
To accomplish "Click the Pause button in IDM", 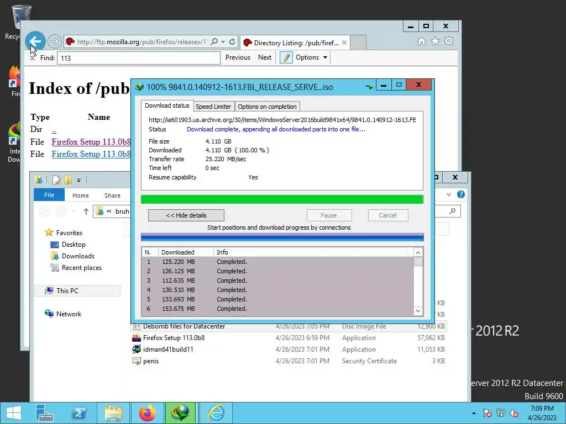I will click(x=329, y=215).
